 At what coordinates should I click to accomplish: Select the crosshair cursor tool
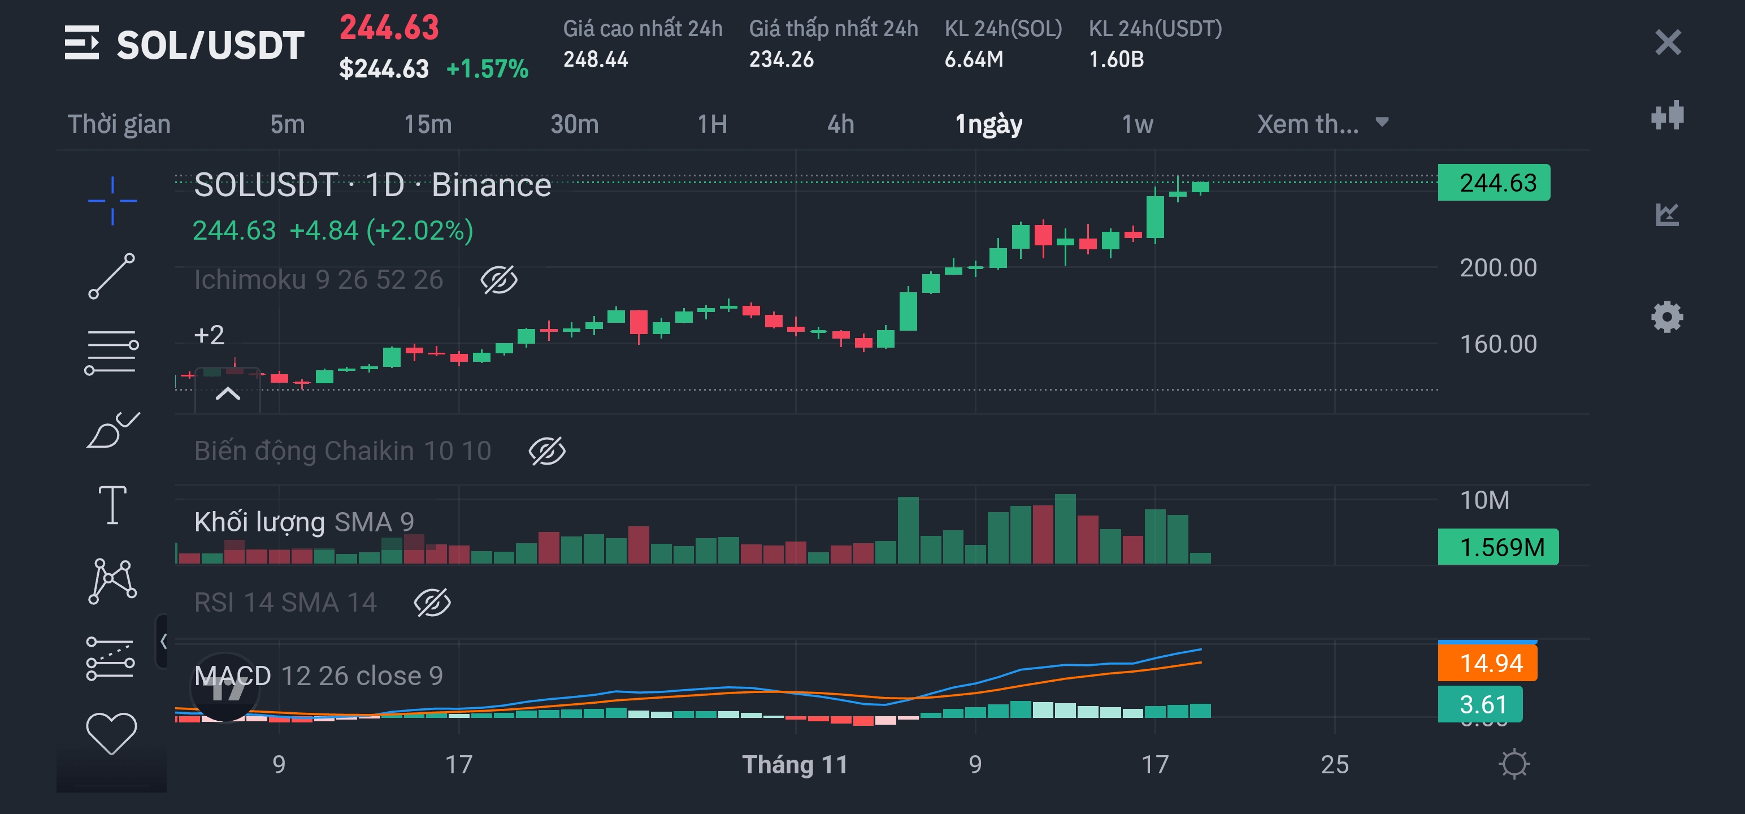point(112,200)
